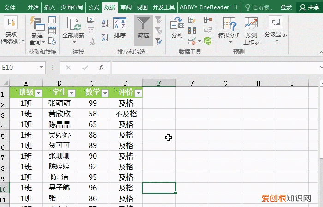Click the 登录 (Sign in) link
The image size is (323, 207).
click(286, 7)
